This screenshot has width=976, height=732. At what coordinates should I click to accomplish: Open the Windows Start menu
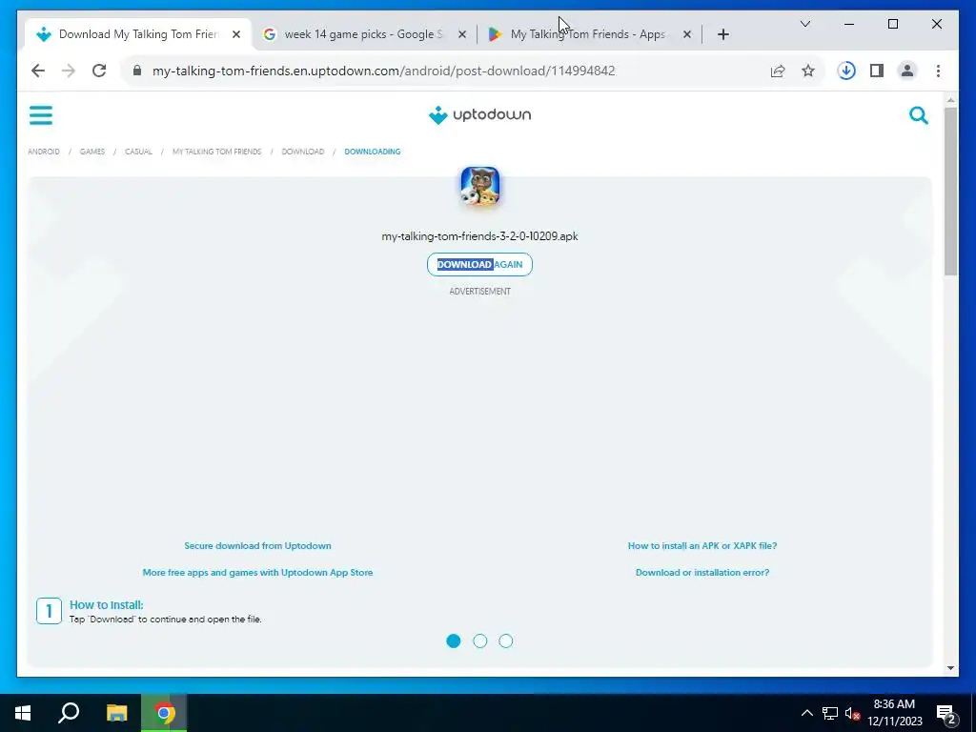pos(23,713)
